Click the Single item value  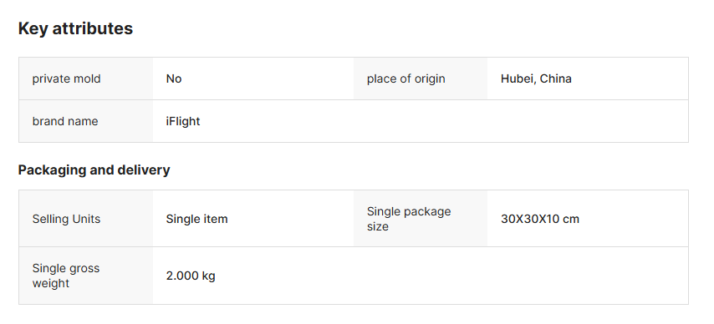pyautogui.click(x=196, y=219)
